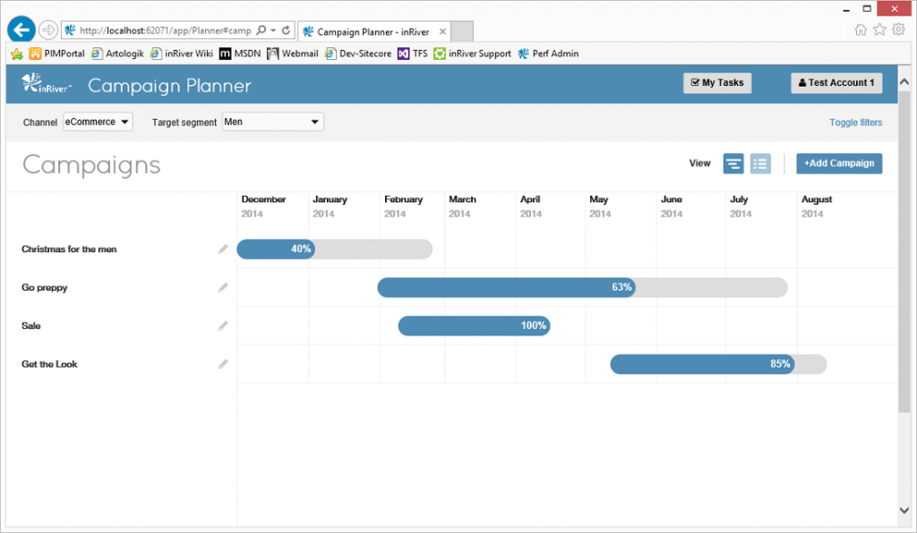Open PIMPortal from the favorites bar
Screen dimensions: 917x533
pyautogui.click(x=59, y=53)
